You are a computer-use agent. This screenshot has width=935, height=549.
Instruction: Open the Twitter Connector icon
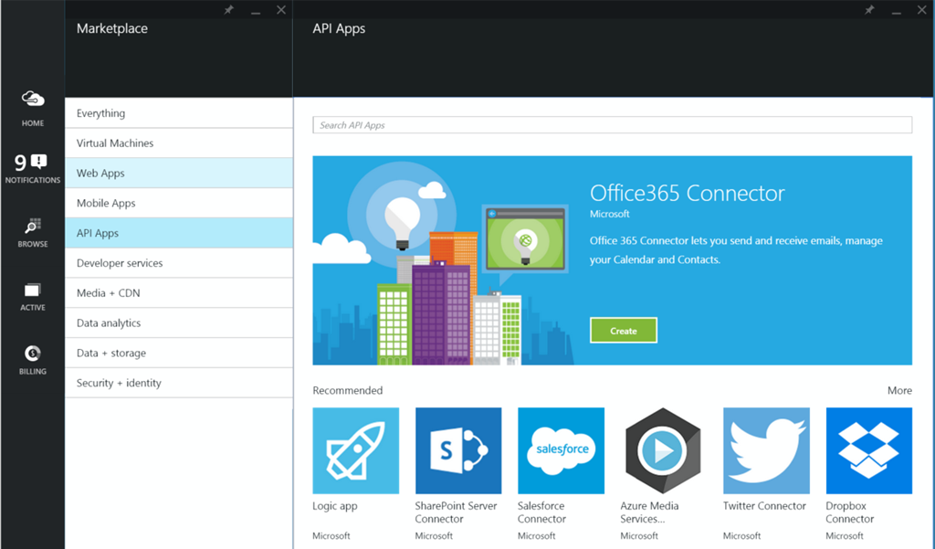click(x=766, y=450)
